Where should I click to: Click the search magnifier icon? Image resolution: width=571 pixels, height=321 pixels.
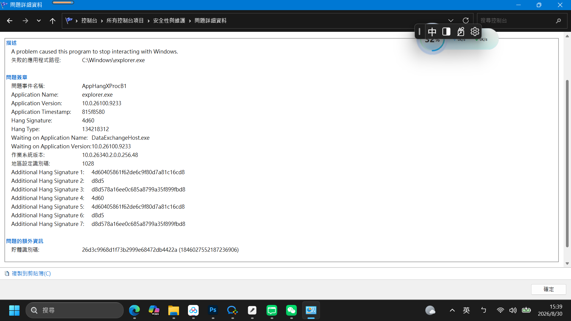[558, 21]
